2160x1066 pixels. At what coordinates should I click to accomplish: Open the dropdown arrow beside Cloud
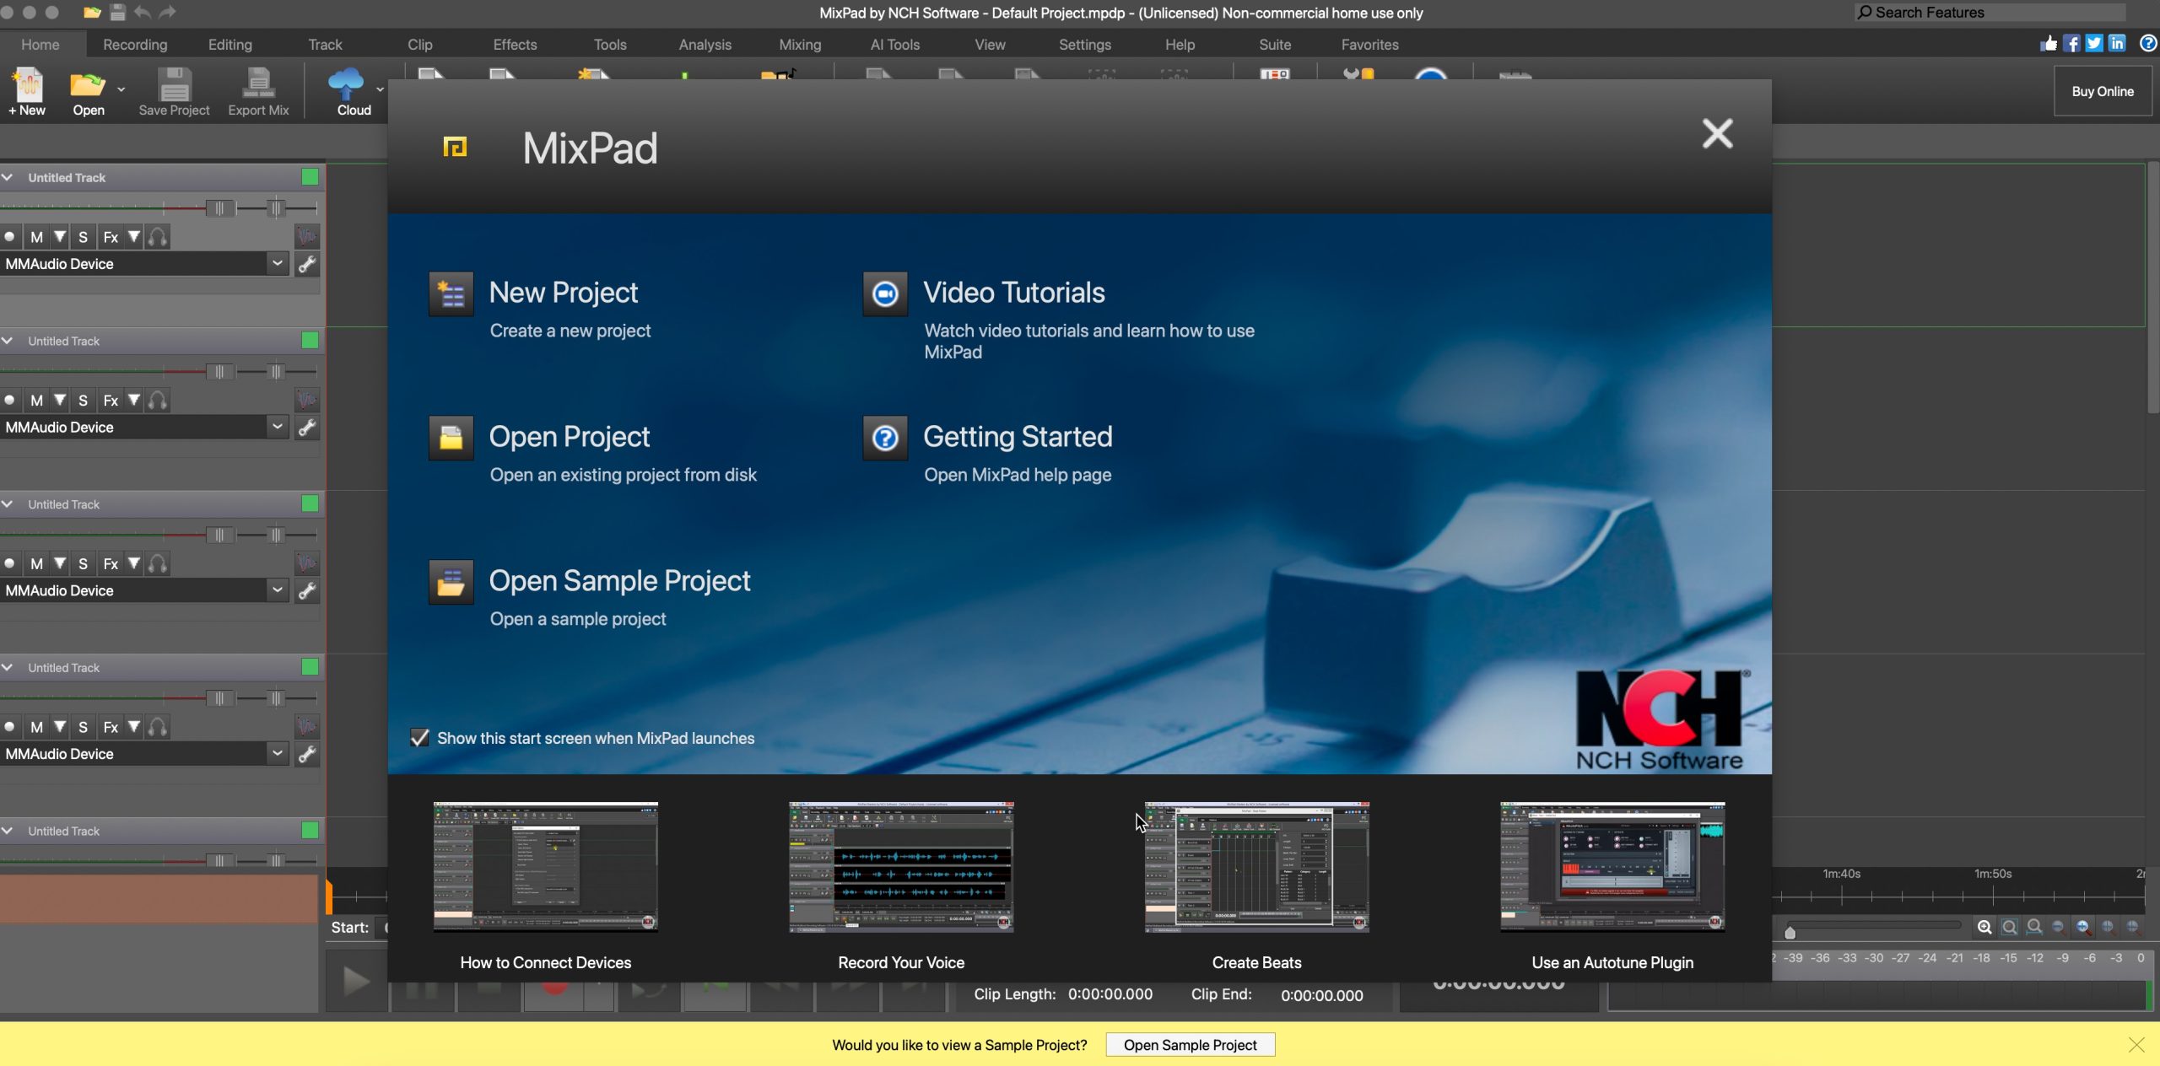point(380,89)
